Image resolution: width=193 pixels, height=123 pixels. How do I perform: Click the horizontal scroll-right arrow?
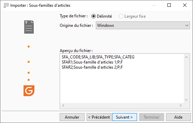(181, 105)
